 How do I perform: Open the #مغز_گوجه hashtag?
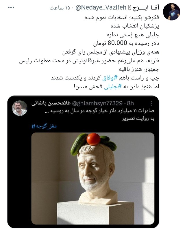(x=44, y=126)
